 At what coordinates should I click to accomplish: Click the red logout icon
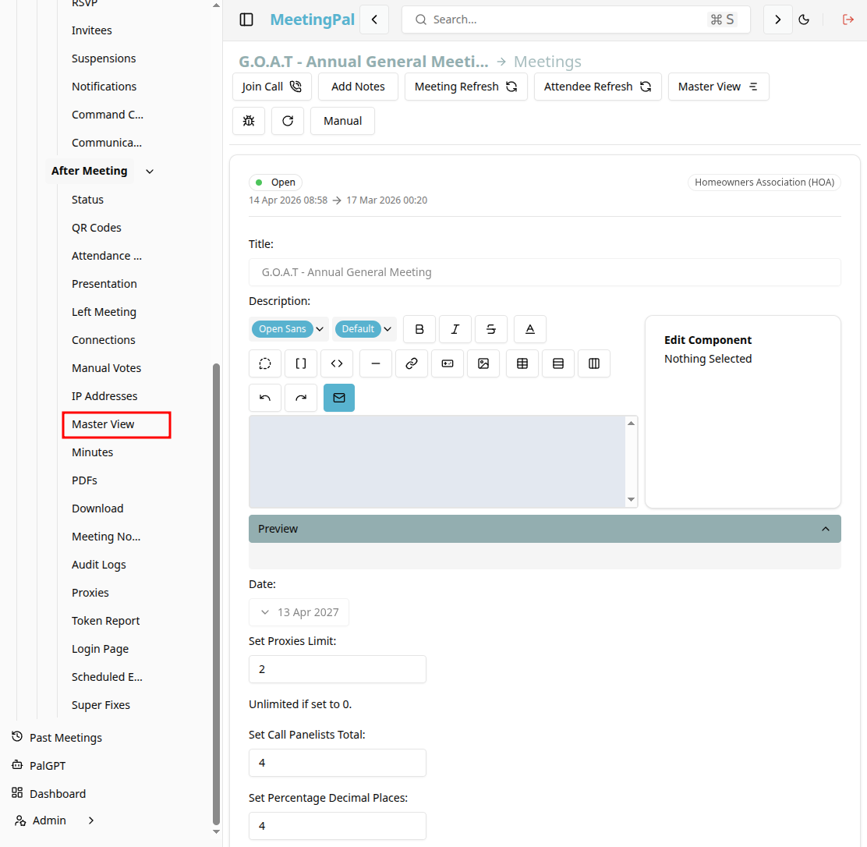848,19
